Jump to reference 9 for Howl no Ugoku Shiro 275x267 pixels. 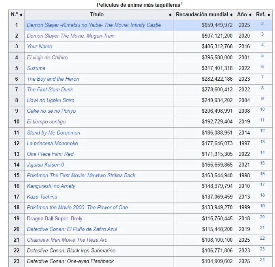(262, 99)
